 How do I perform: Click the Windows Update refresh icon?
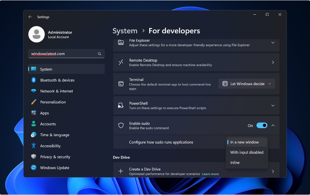34,168
